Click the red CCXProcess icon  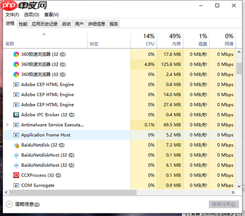16,175
